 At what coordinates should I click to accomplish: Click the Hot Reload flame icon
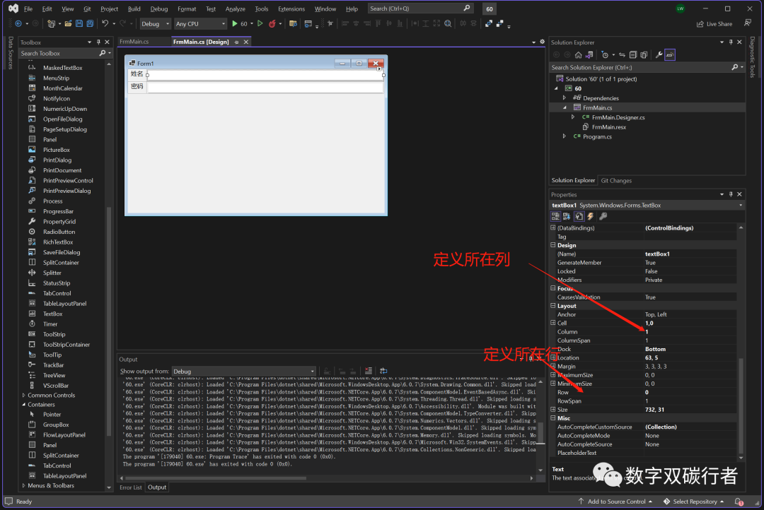[x=272, y=24]
